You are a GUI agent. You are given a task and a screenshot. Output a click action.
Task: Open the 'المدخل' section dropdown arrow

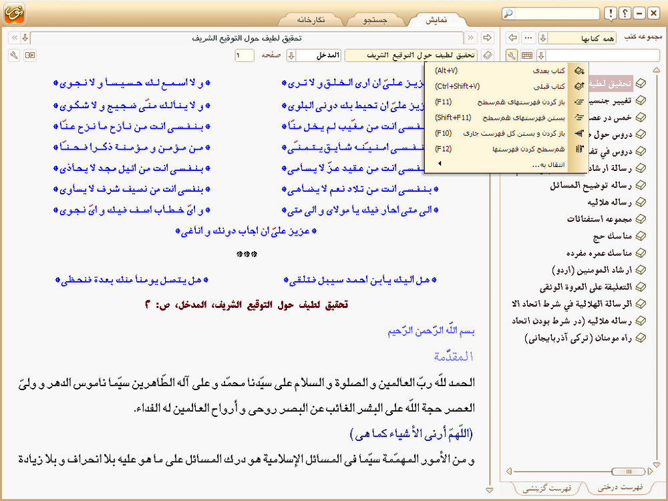coord(291,55)
